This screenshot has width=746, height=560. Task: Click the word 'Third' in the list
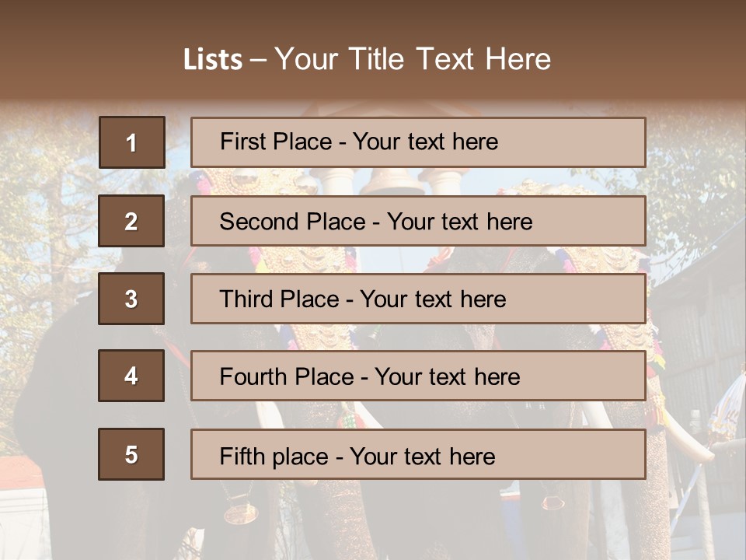(x=246, y=299)
